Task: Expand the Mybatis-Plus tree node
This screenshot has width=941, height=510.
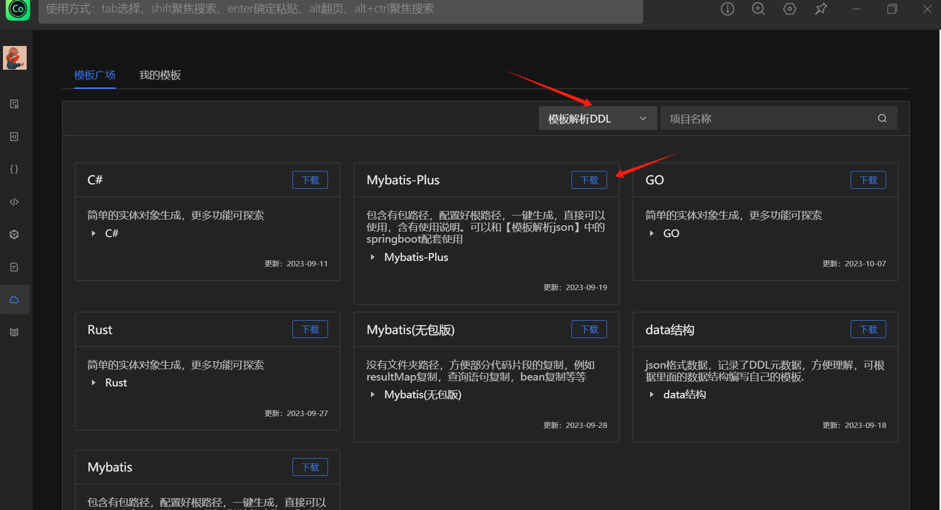Action: 372,257
